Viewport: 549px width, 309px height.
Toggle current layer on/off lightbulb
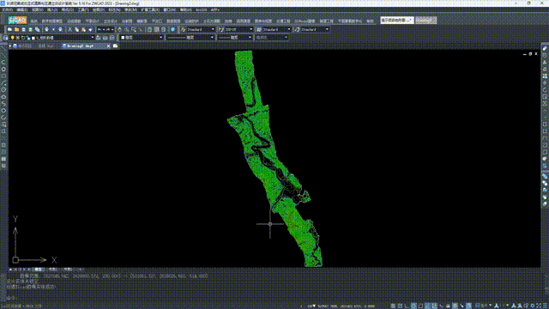click(x=13, y=38)
